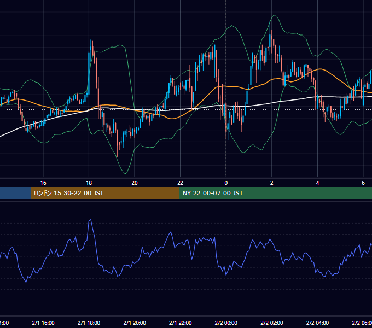The image size is (372, 328).
Task: Click the 2/1 16:00 timestamp
Action: 43,323
